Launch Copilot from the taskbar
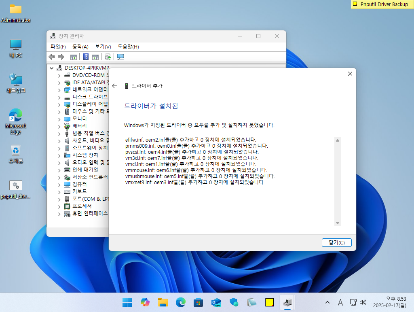Screen dimensions: 414x312 click(145, 302)
